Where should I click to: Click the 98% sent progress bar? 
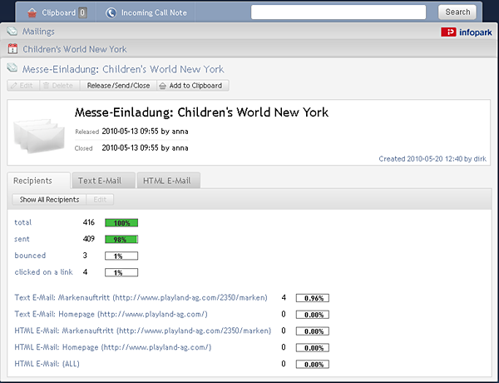[x=121, y=239]
